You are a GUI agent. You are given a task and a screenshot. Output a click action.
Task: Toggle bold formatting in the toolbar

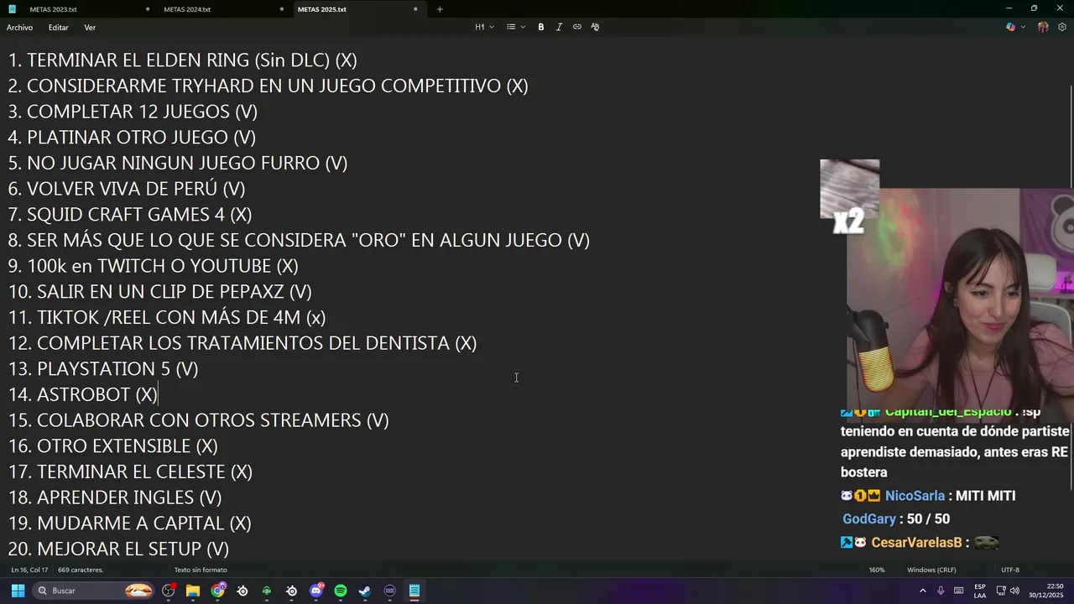pyautogui.click(x=541, y=27)
